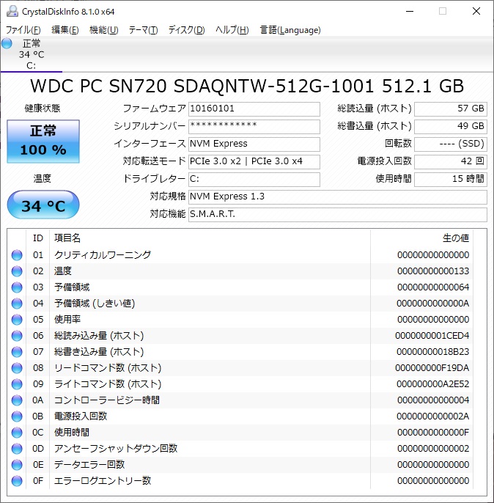
Task: Click raw value 000000000F19DA
Action: [x=432, y=368]
